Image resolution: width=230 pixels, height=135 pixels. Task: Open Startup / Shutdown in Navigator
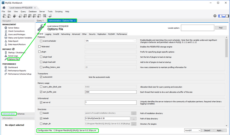pyautogui.click(x=17, y=53)
